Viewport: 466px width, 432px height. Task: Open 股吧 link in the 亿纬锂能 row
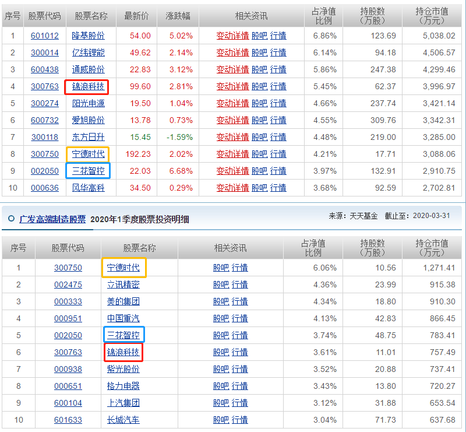259,52
